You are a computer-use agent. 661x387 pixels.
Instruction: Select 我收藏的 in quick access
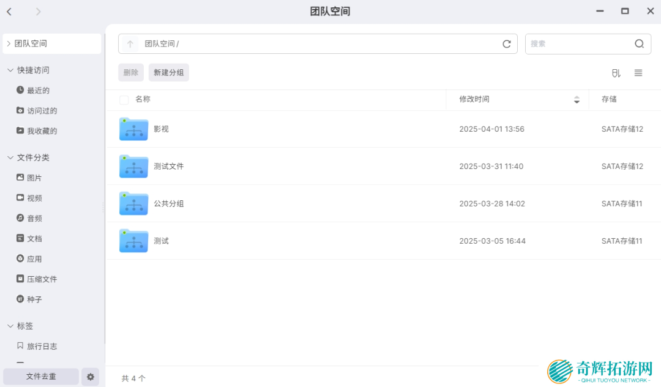(42, 131)
